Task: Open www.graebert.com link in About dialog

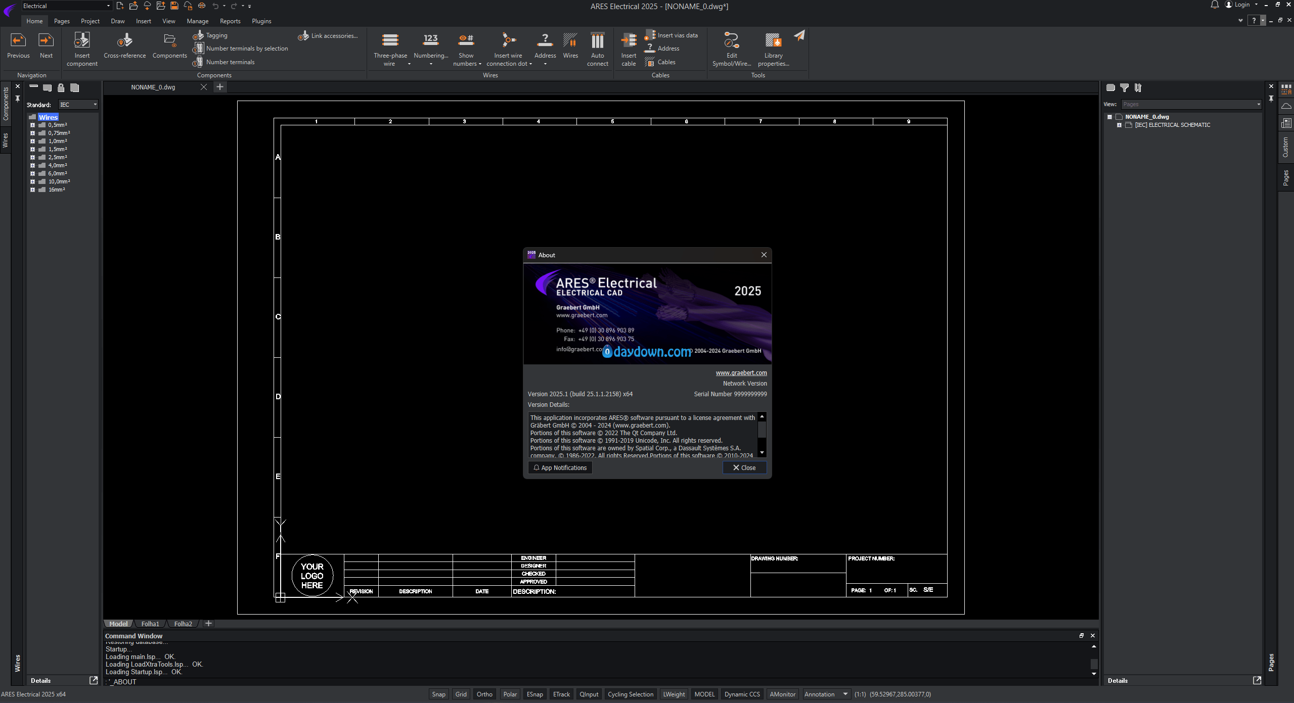Action: pyautogui.click(x=741, y=373)
